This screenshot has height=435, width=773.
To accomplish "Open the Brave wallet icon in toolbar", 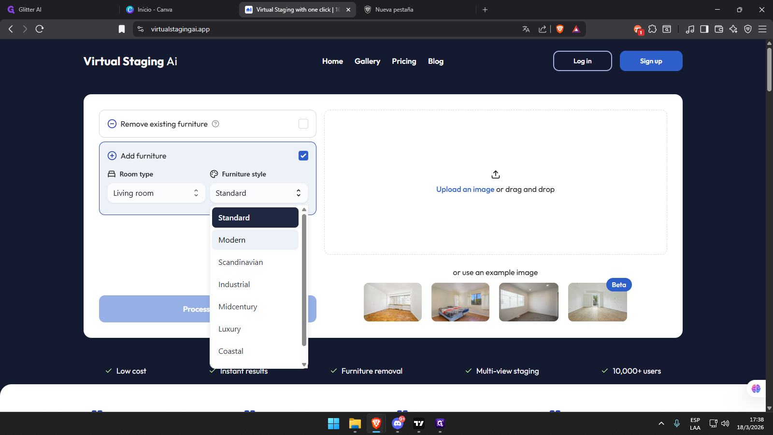I will [x=718, y=29].
